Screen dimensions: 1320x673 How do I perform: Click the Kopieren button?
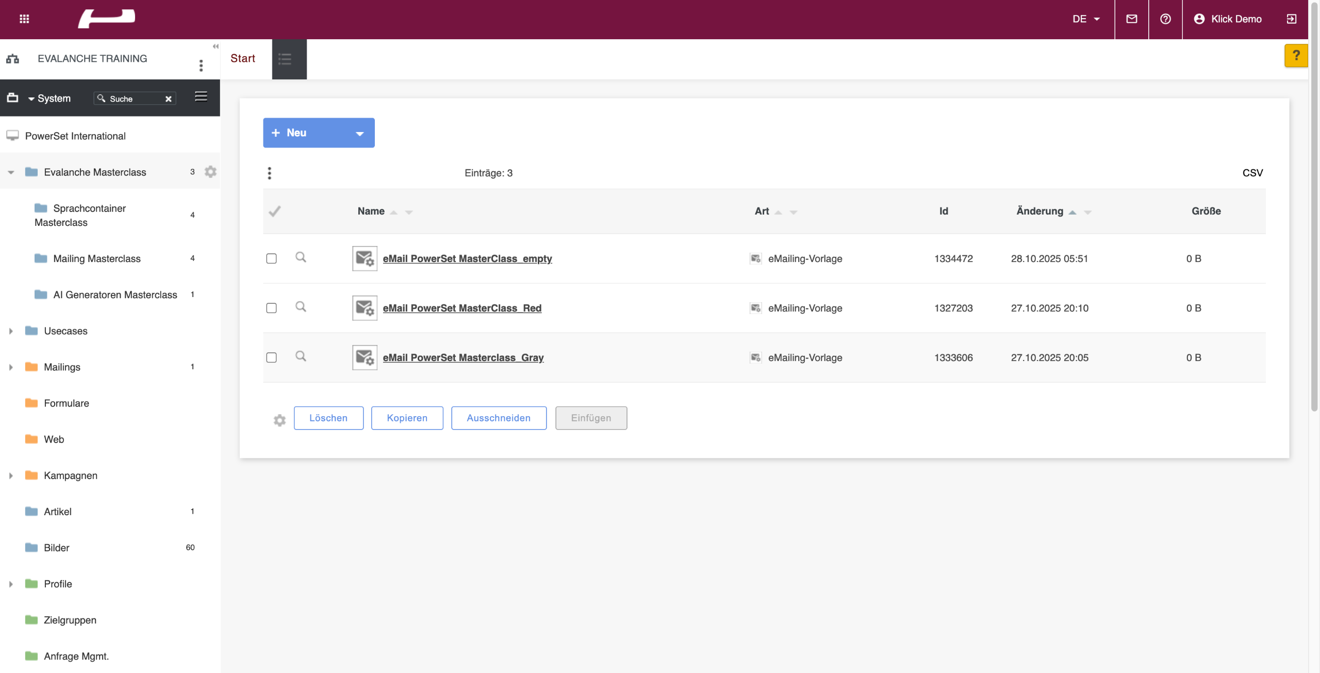407,418
